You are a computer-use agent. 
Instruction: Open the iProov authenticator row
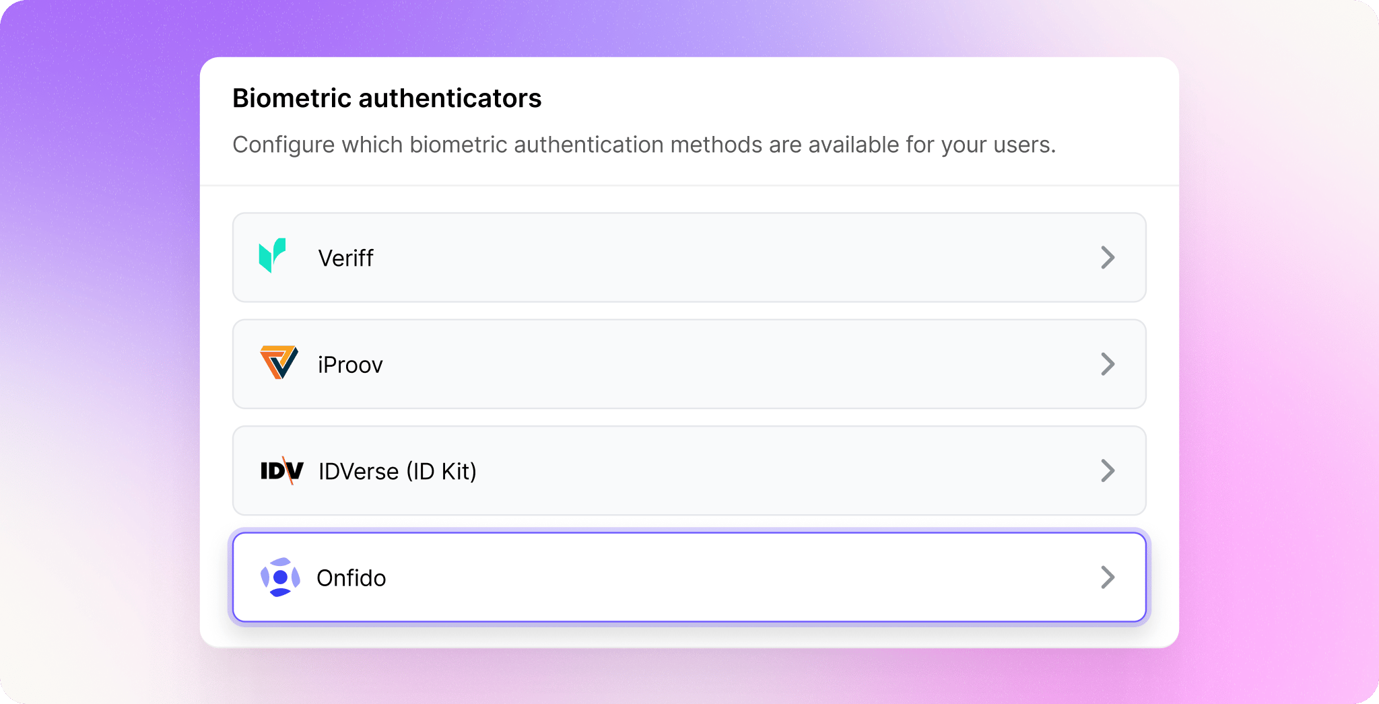(x=689, y=364)
